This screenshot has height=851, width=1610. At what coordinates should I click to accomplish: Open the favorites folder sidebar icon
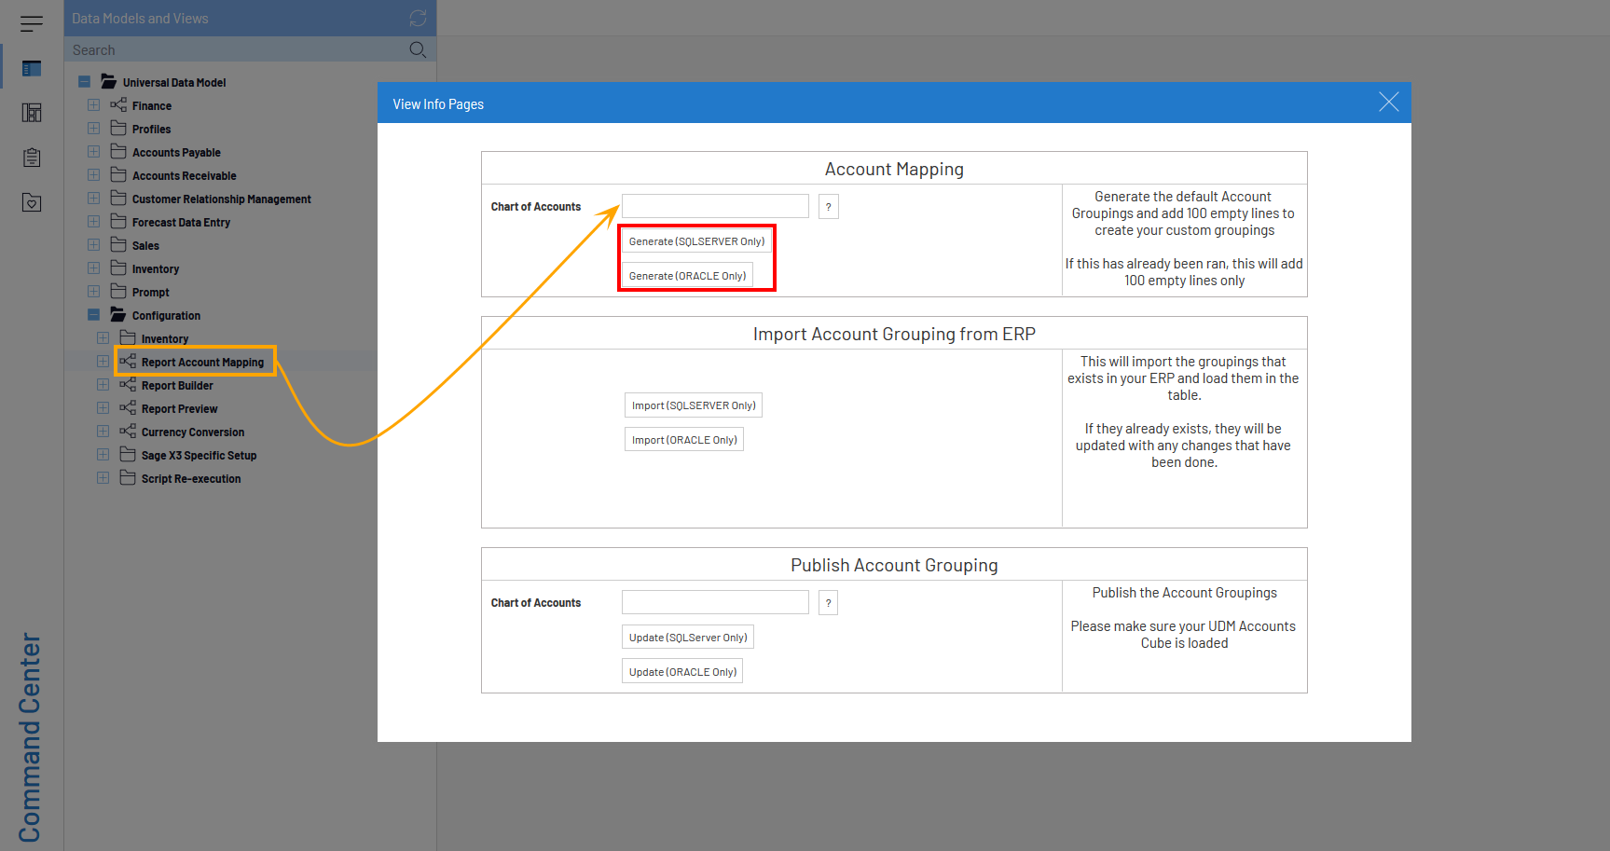pyautogui.click(x=32, y=202)
